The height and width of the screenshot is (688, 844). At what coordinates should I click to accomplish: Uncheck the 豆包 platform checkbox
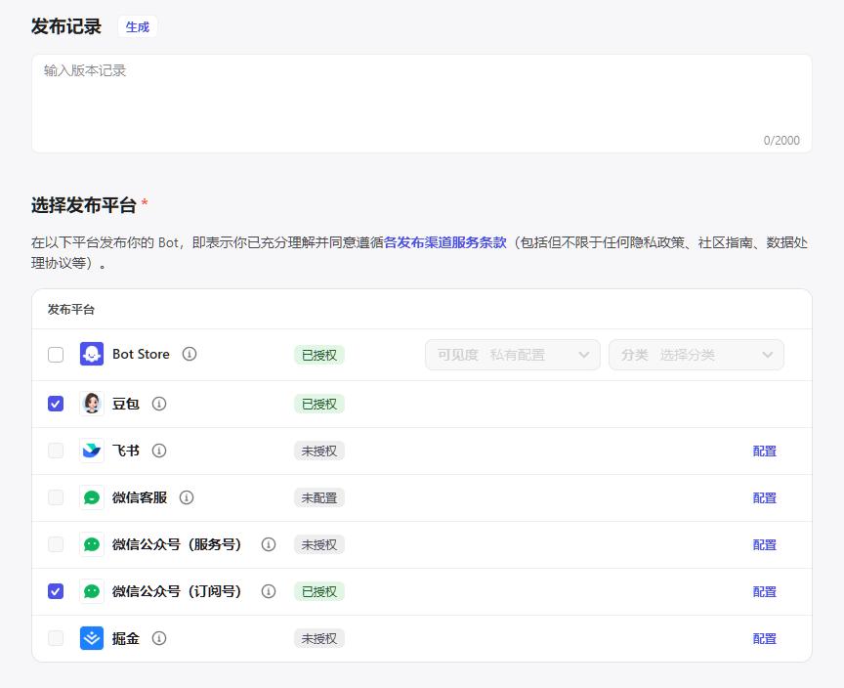pos(56,404)
